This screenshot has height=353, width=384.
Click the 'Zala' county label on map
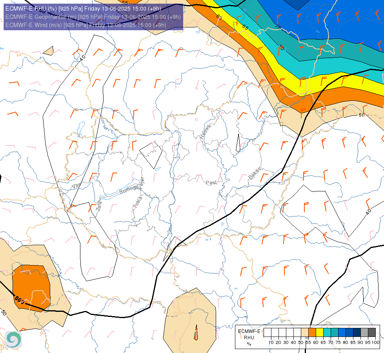[99, 206]
